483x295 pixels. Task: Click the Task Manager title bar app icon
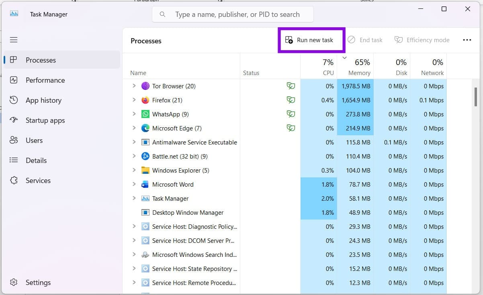coord(14,14)
